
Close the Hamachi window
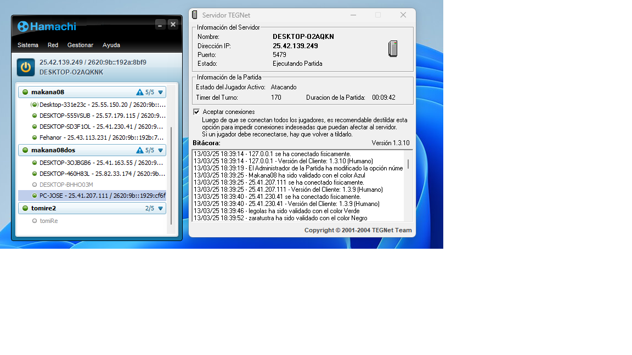click(173, 25)
